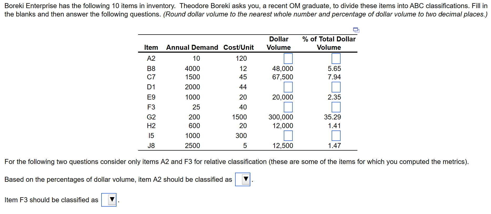The height and width of the screenshot is (214, 491).
Task: Click the '1500' cost per unit for G2
Action: [239, 117]
